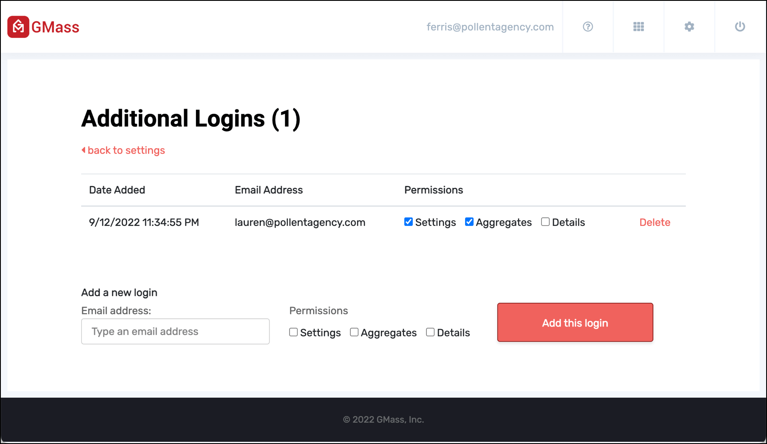Delete the lauren@pollentagency.com login

point(655,222)
